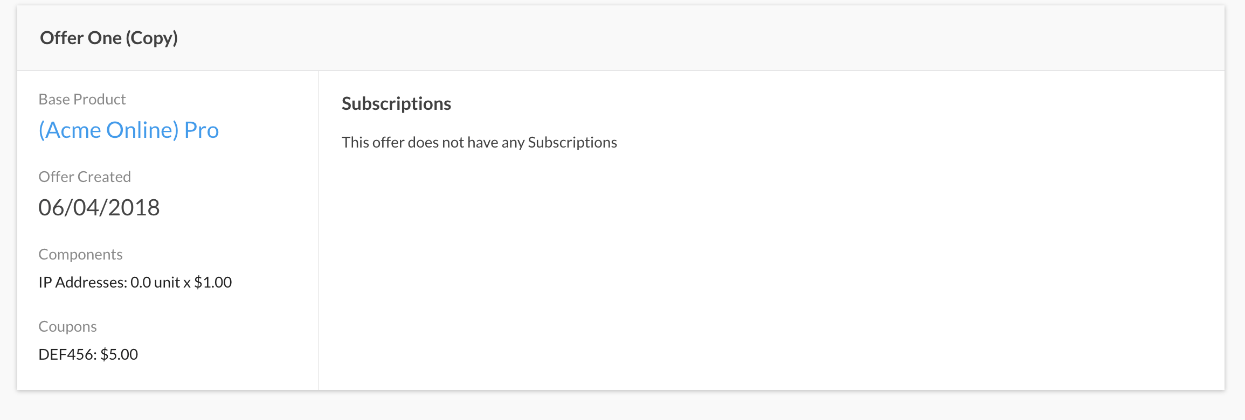This screenshot has height=420, width=1245.
Task: Click the word Subscriptions ending the empty message
Action: (x=572, y=143)
